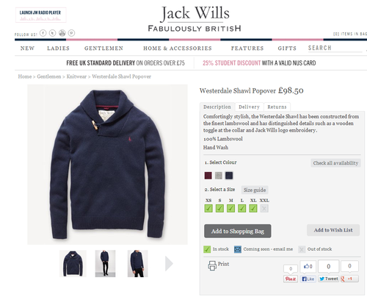Click the YouTube follow icon in header
Viewport: 367px width, 297px height.
tap(62, 33)
